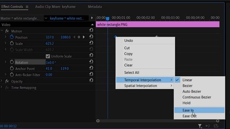Open Temporal Interpolation submenu
The width and height of the screenshot is (230, 129).
(x=145, y=80)
